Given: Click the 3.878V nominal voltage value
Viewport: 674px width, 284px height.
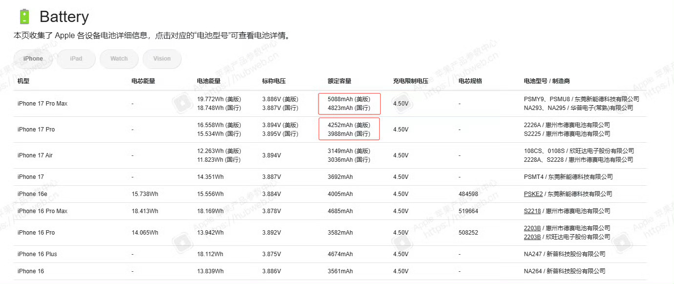Looking at the screenshot, I should pos(272,211).
